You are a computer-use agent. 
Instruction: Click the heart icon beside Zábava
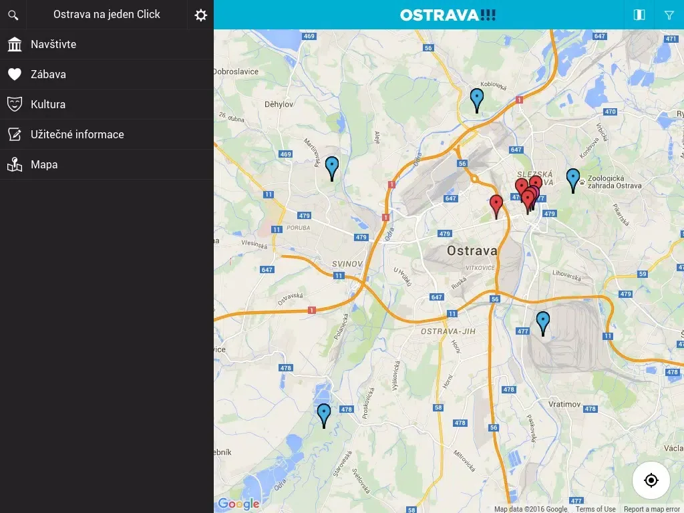15,74
